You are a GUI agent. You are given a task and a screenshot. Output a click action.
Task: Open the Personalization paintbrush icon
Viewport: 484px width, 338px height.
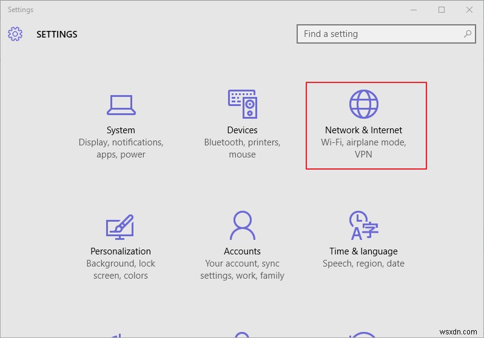click(x=120, y=227)
